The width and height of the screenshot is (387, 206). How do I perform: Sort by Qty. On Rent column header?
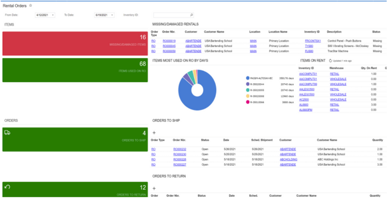point(369,68)
